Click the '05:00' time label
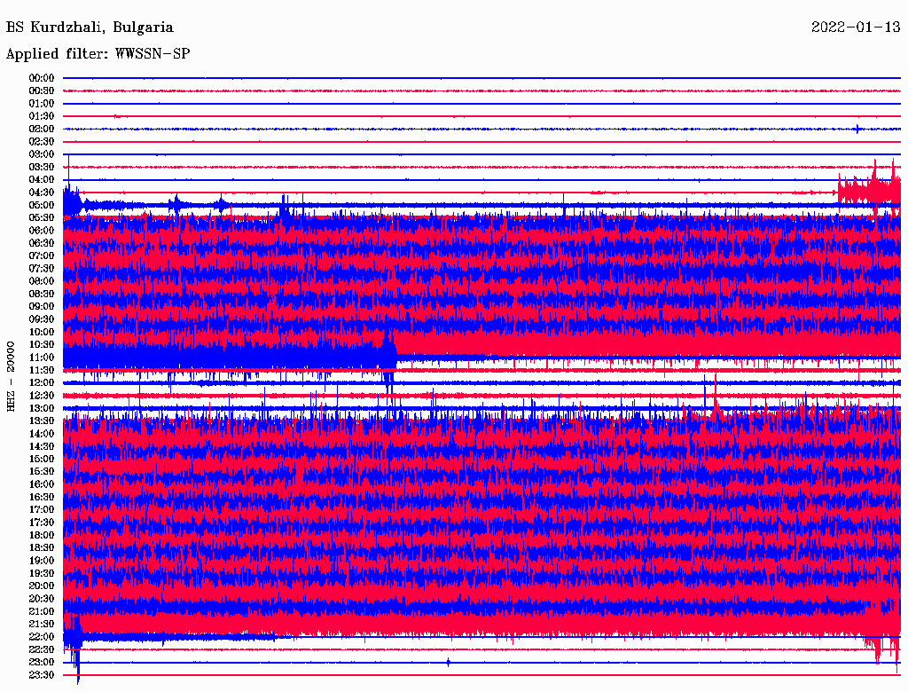Image resolution: width=908 pixels, height=692 pixels. coord(41,205)
